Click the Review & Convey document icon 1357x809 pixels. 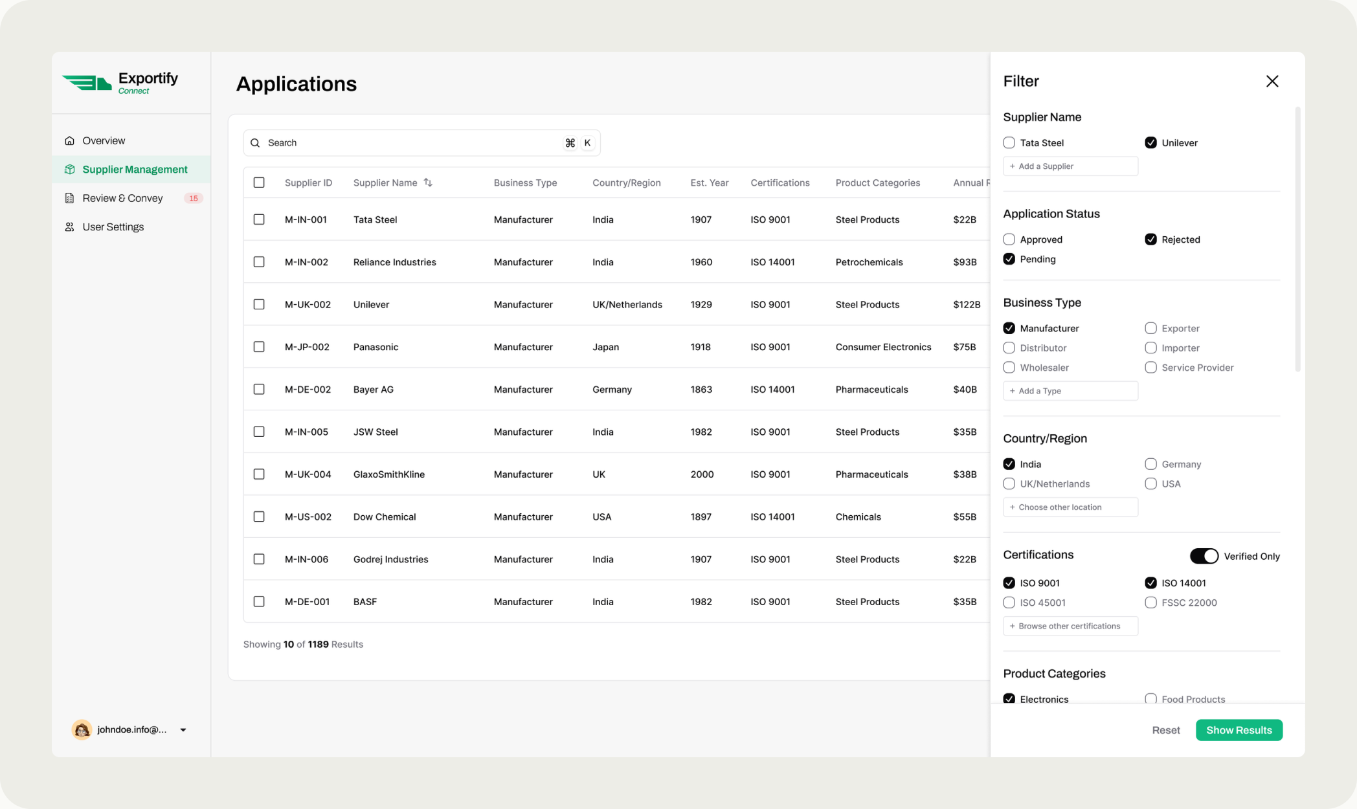(70, 198)
